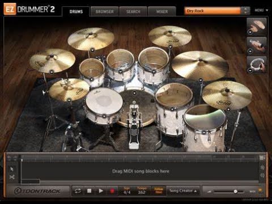Arm the record button

click(x=112, y=191)
